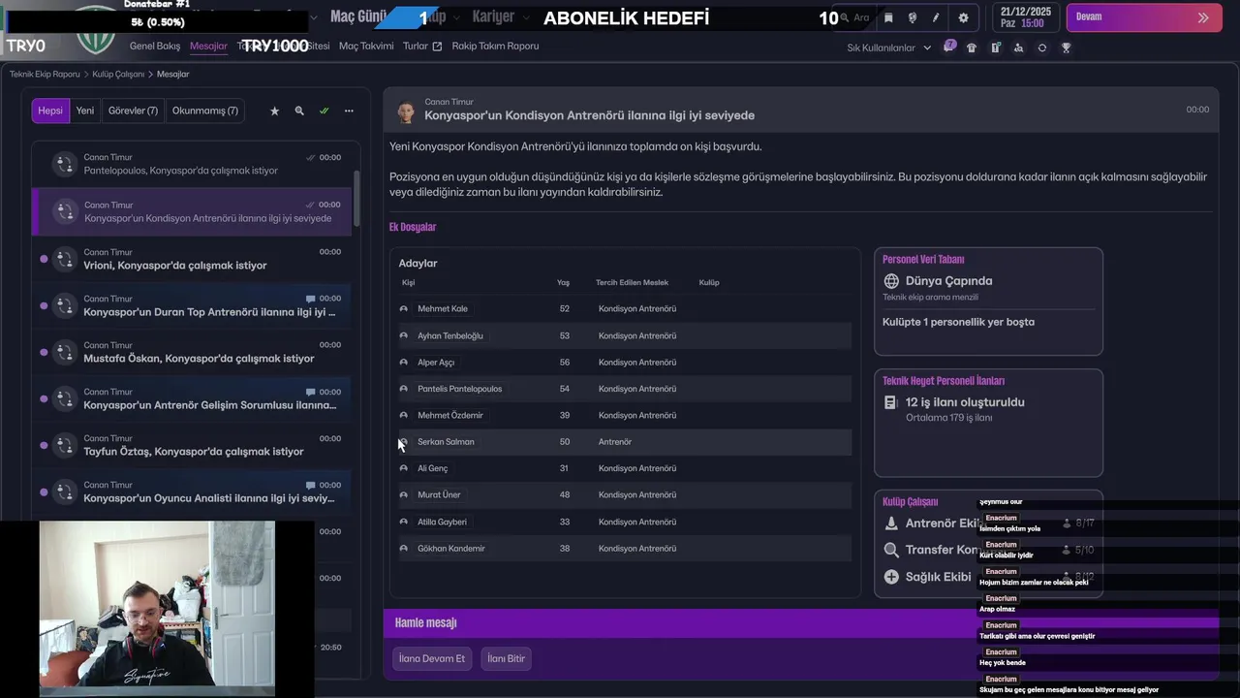Open the bookmark icon in top toolbar

click(888, 17)
